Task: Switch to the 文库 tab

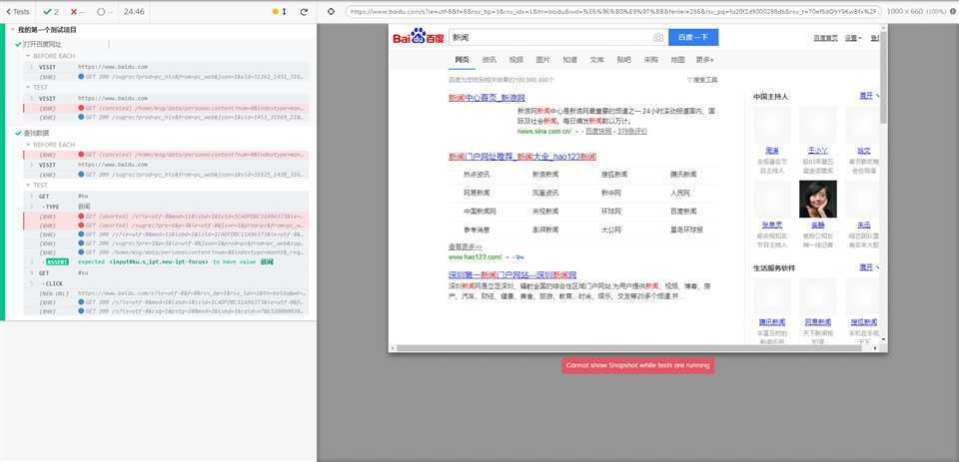Action: coord(597,59)
